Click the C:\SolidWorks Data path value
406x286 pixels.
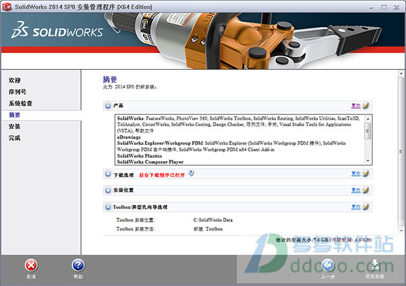tap(213, 220)
